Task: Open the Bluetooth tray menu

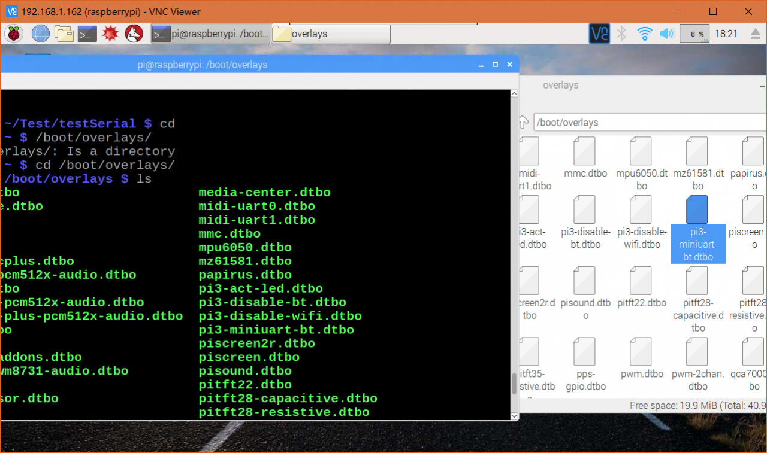Action: click(x=621, y=34)
